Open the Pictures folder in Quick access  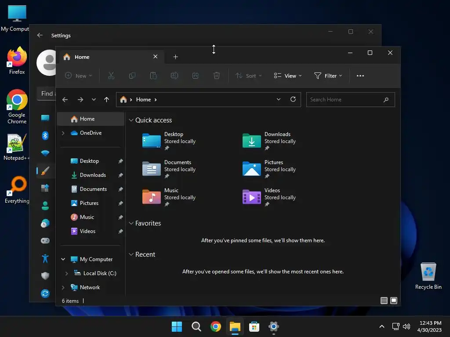[x=269, y=169]
